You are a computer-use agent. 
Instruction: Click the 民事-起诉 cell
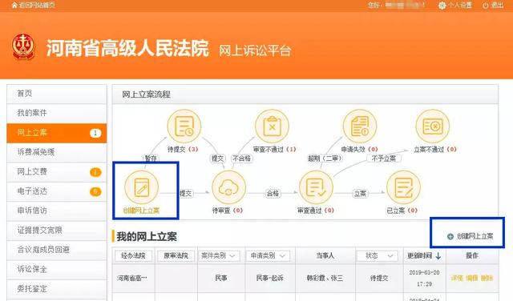tap(270, 278)
